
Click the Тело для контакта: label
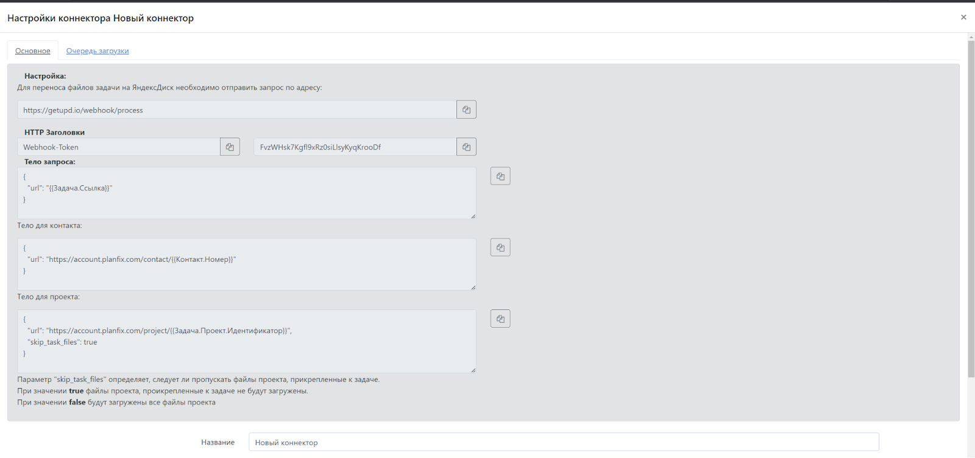tap(49, 225)
